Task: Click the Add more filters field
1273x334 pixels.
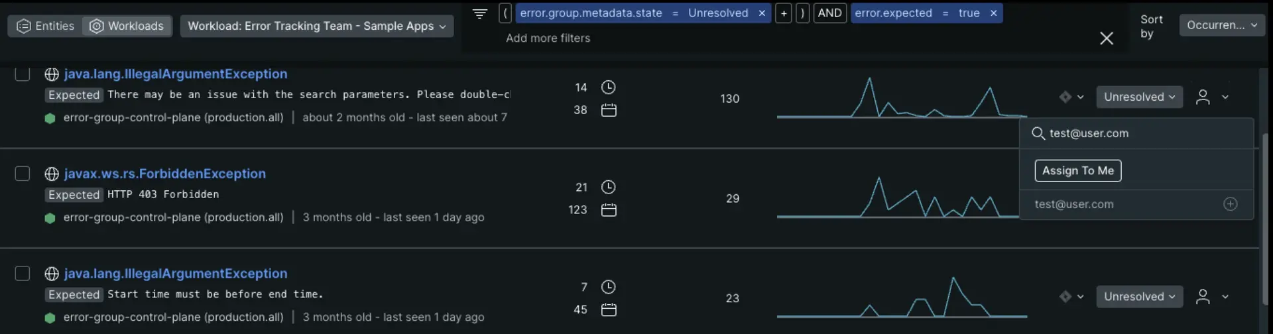Action: 548,38
